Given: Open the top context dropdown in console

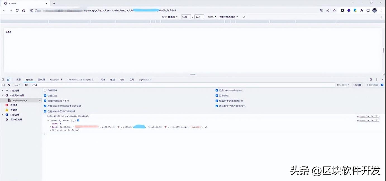Looking at the screenshot, I should point(17,85).
